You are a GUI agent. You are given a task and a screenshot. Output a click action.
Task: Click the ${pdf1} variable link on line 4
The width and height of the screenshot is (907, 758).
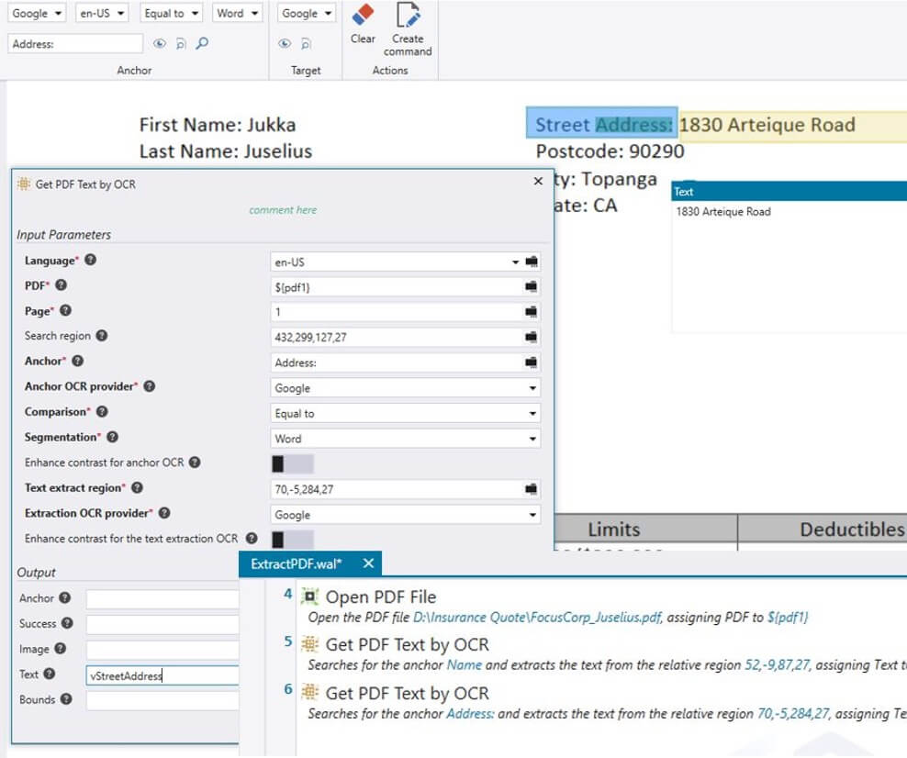pyautogui.click(x=788, y=618)
